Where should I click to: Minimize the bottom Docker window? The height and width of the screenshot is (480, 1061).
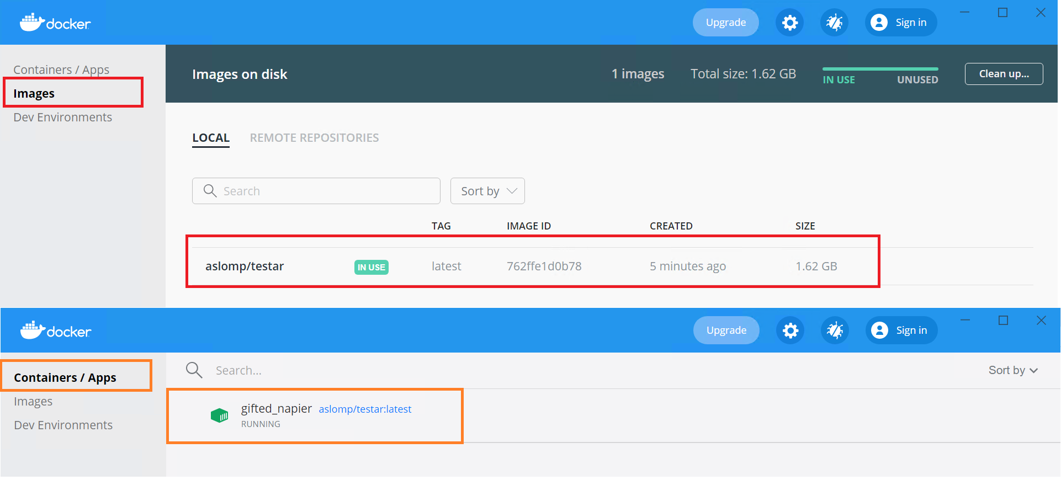coord(965,321)
